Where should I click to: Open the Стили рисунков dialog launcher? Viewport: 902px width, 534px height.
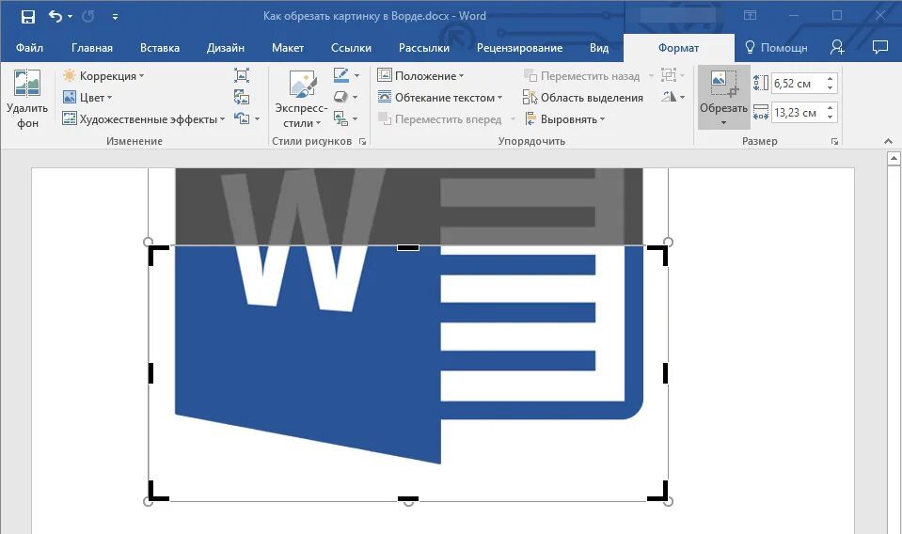(362, 141)
